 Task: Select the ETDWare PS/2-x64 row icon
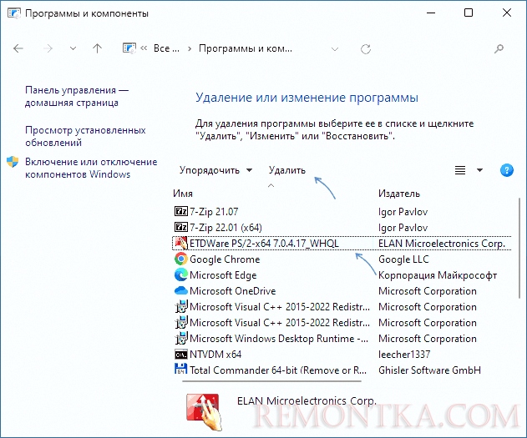pyautogui.click(x=181, y=243)
